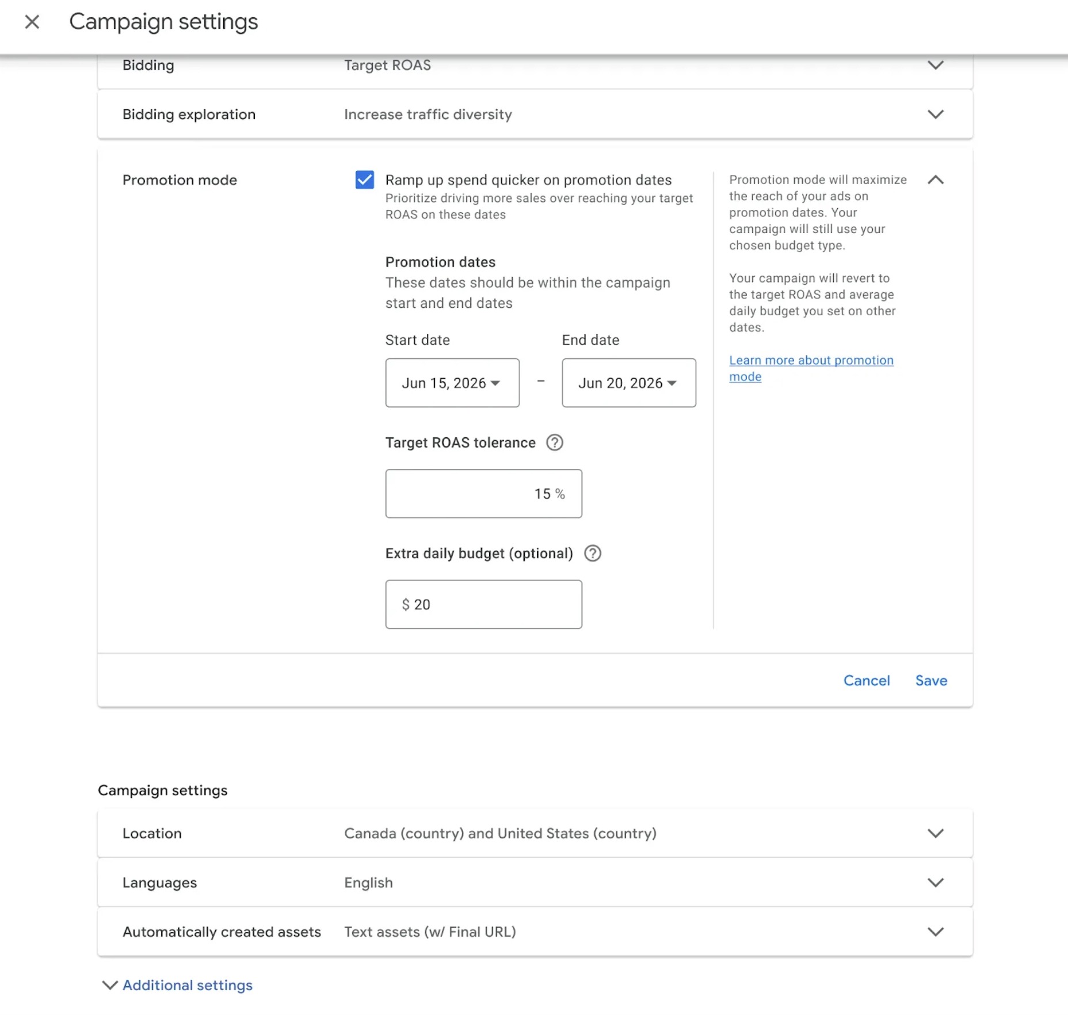Click the Promotion mode label
The height and width of the screenshot is (1015, 1068).
pyautogui.click(x=180, y=180)
